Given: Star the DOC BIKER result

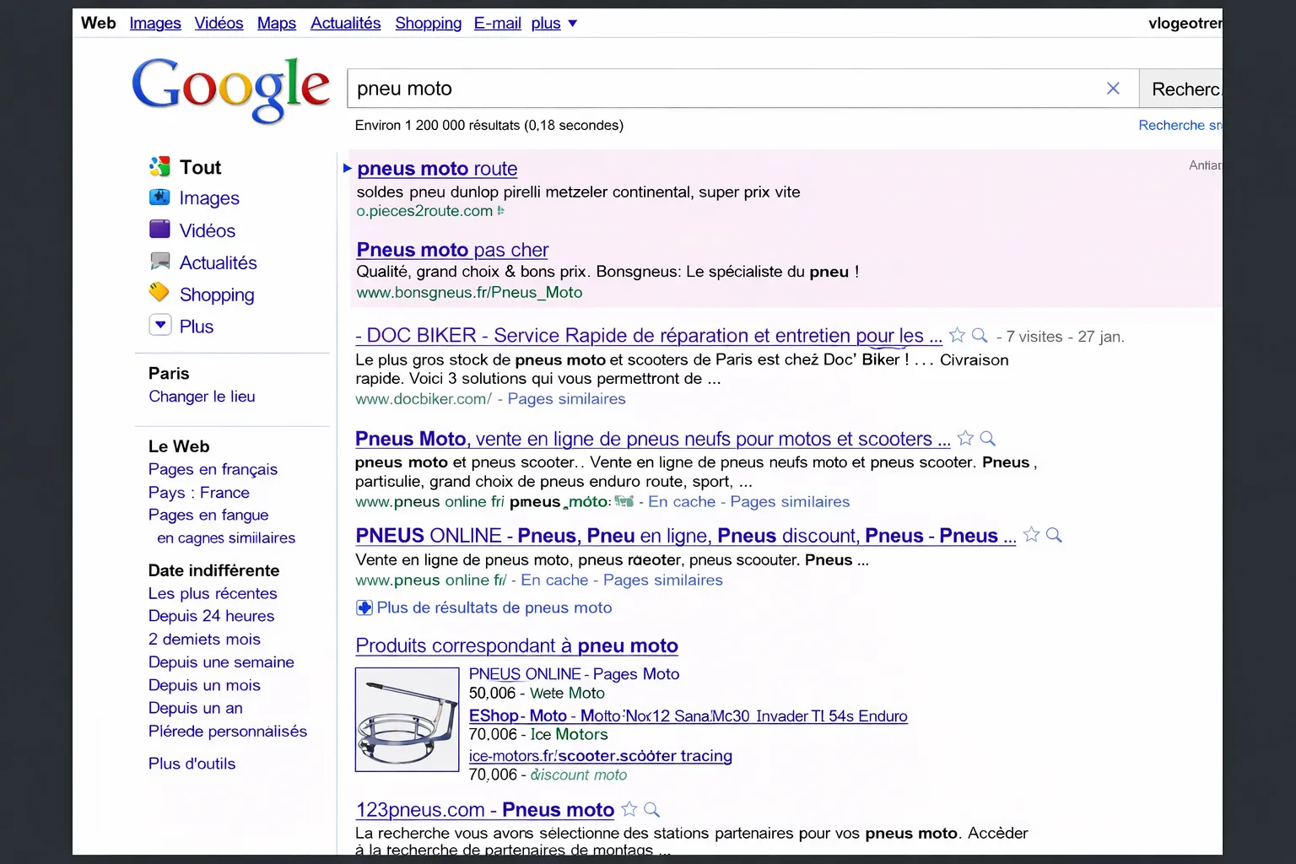Looking at the screenshot, I should [x=957, y=335].
